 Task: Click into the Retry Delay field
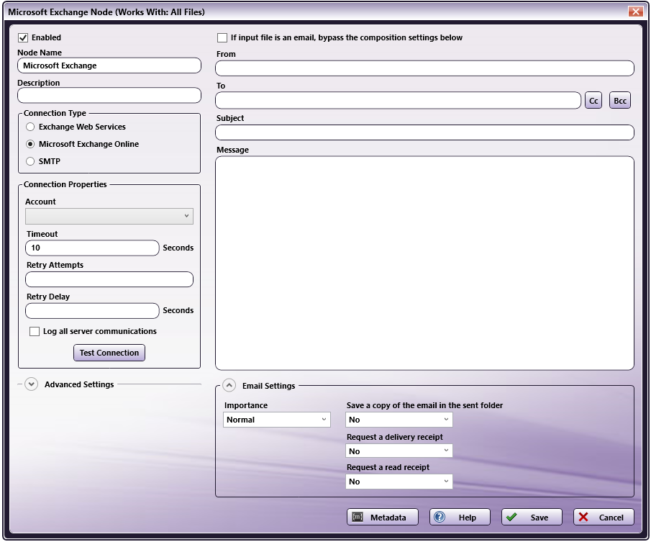[92, 311]
